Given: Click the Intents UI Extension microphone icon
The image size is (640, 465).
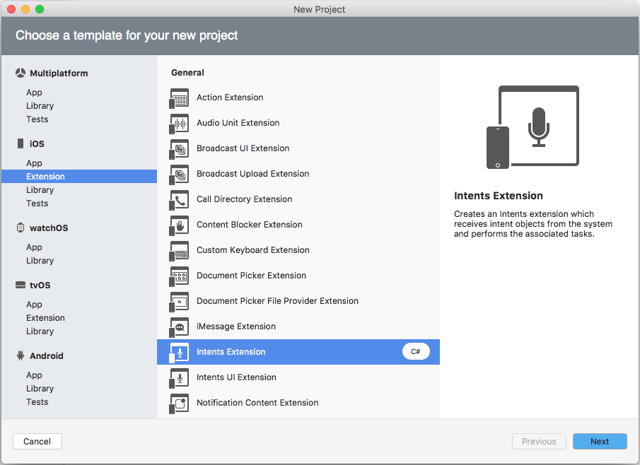Looking at the screenshot, I should coord(180,378).
